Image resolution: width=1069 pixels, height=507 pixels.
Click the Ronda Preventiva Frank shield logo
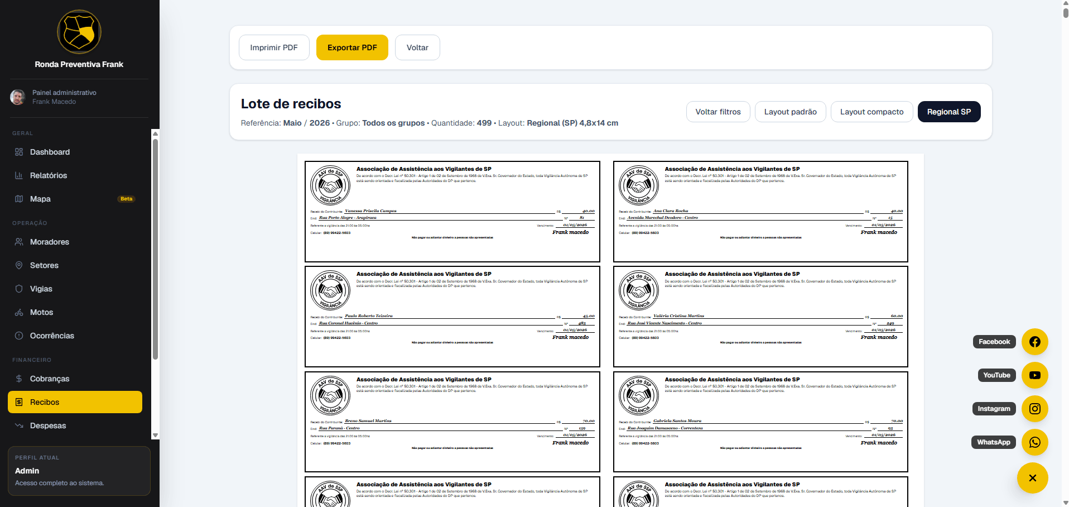click(79, 32)
